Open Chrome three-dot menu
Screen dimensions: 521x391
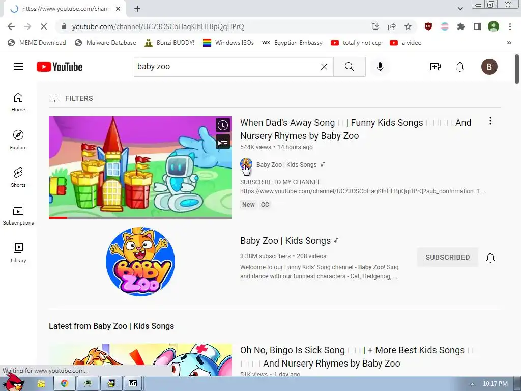(510, 26)
